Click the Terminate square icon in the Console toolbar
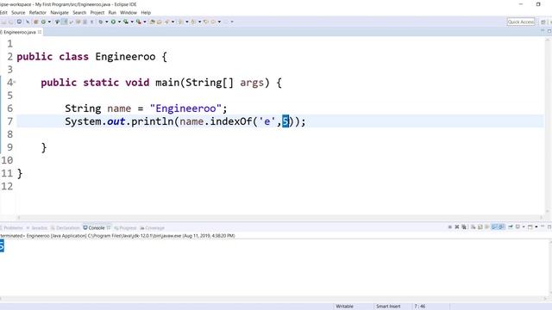Viewport: 552px width, 310px height. pyautogui.click(x=450, y=227)
